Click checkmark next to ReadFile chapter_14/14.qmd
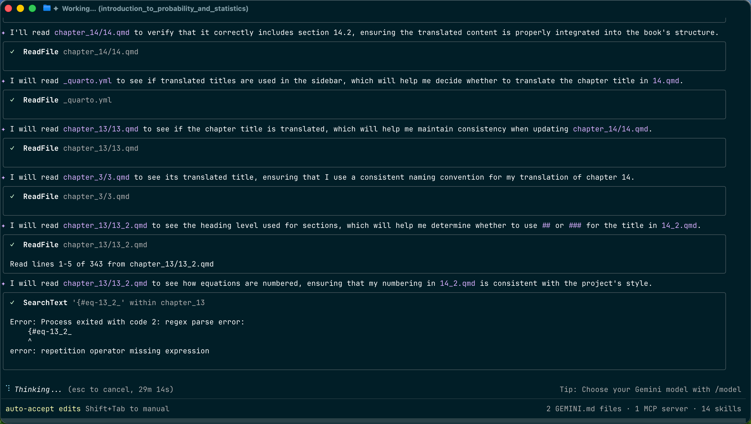Image resolution: width=751 pixels, height=424 pixels. click(x=12, y=52)
